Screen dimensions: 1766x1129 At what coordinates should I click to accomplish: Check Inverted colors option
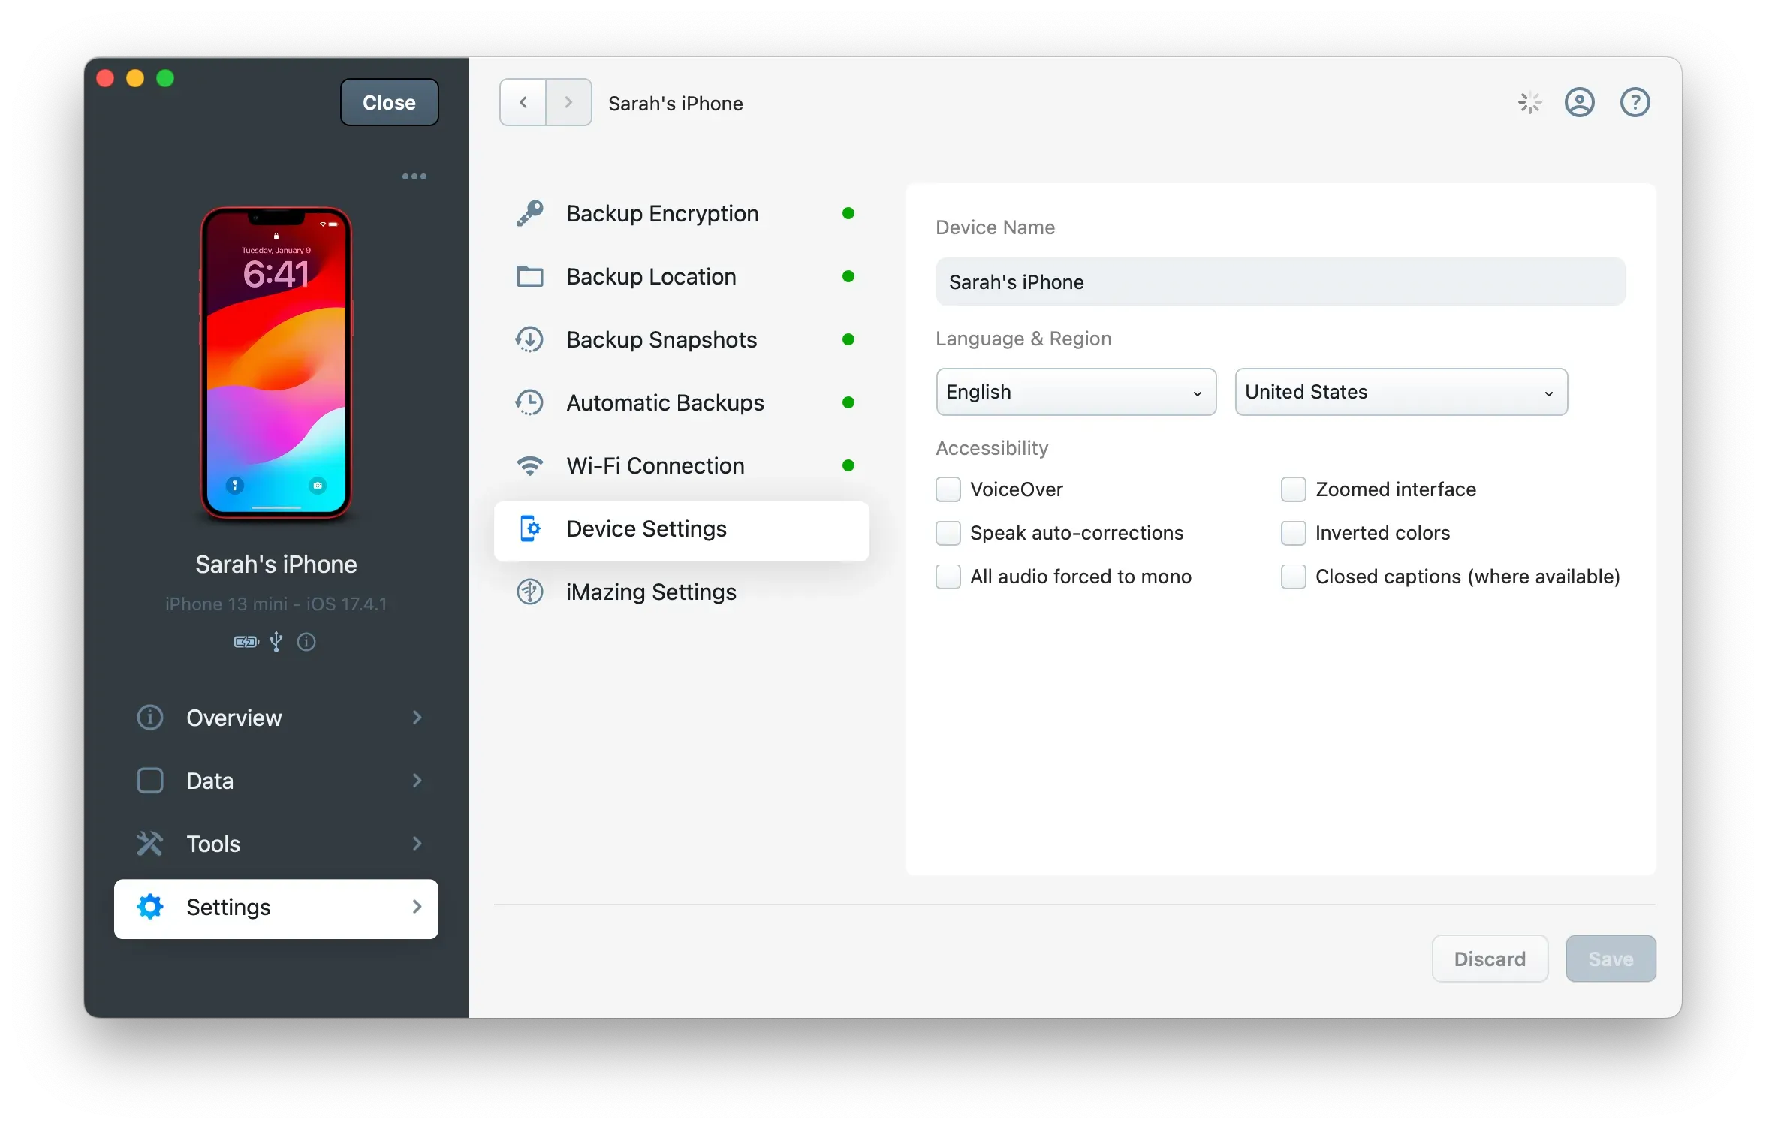click(1294, 533)
